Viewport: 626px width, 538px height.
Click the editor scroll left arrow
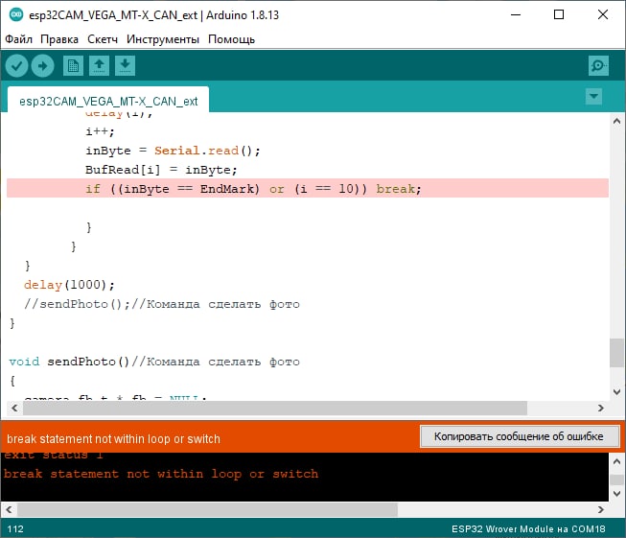click(x=14, y=408)
